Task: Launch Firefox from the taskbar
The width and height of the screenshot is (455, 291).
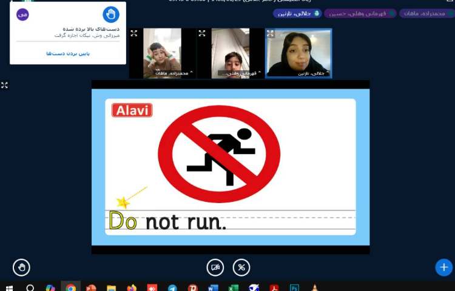Action: pos(132,287)
